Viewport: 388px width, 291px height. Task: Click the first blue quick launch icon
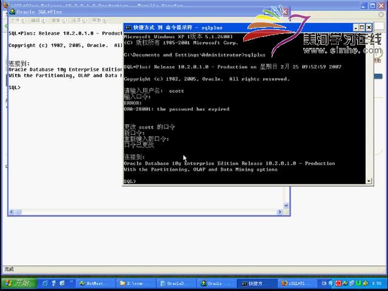click(x=45, y=283)
